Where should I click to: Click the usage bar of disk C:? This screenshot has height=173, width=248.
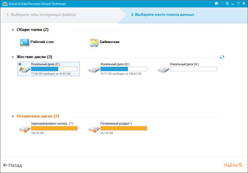point(54,69)
